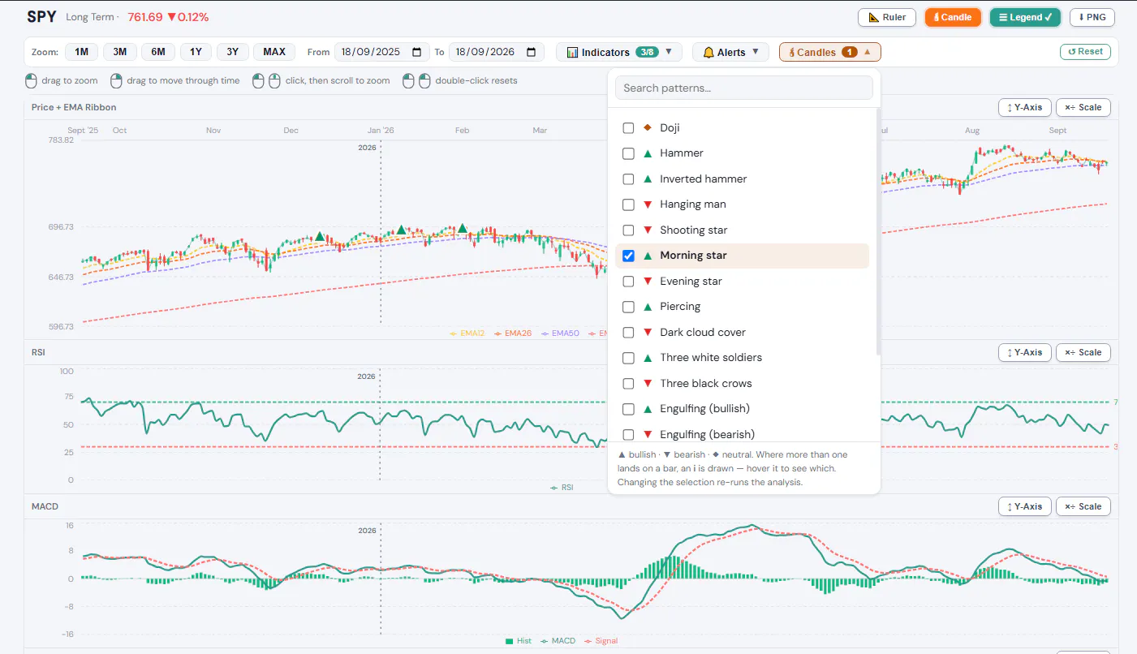
Task: Reset the chart view
Action: [x=1085, y=52]
